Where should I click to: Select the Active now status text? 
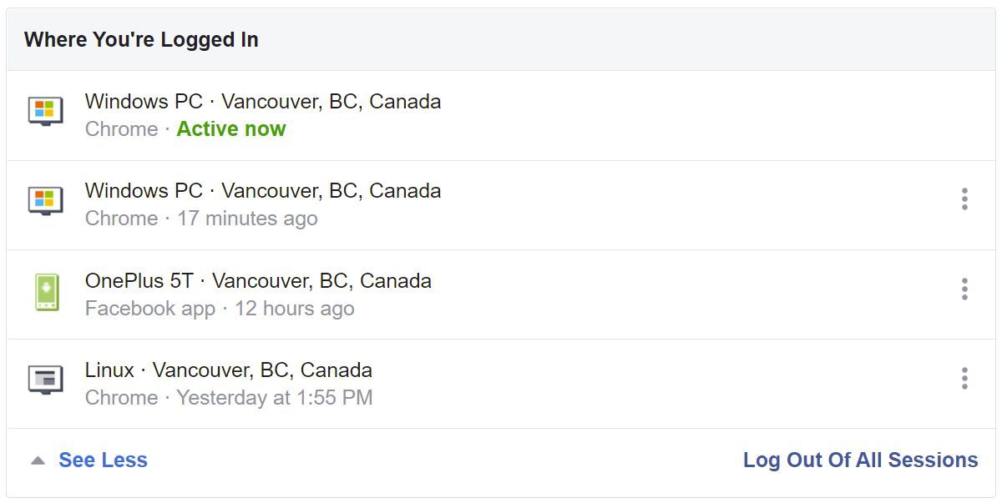(x=231, y=129)
